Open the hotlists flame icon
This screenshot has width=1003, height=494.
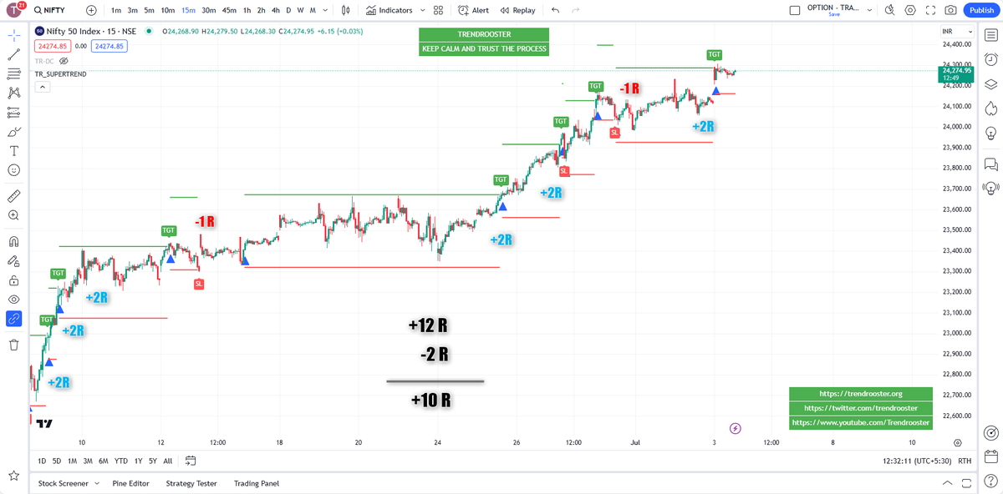tap(990, 108)
